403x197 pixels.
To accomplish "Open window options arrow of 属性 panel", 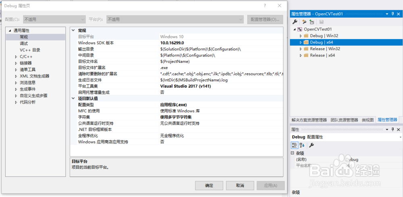I will tap(387, 129).
